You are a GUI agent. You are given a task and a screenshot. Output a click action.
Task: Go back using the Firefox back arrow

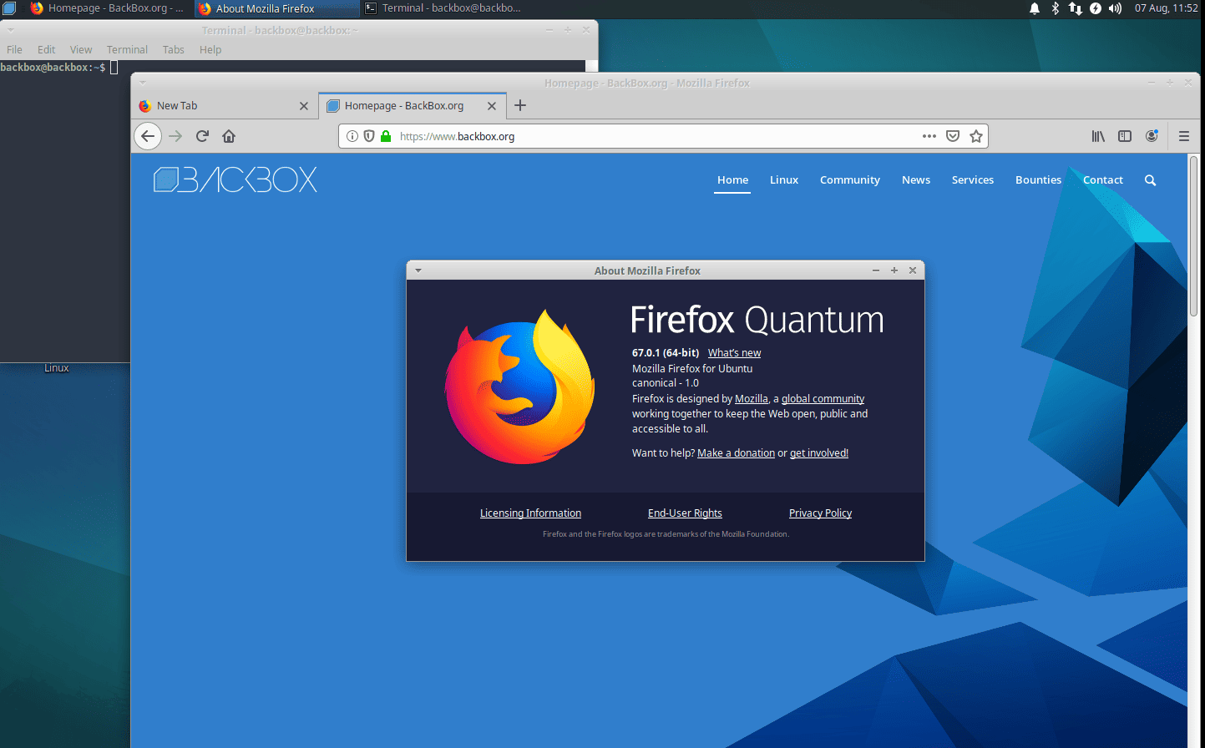(x=148, y=136)
